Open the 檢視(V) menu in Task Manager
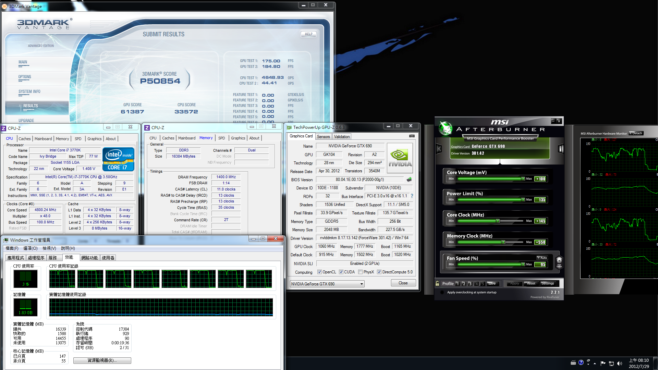This screenshot has width=658, height=370. coord(49,248)
